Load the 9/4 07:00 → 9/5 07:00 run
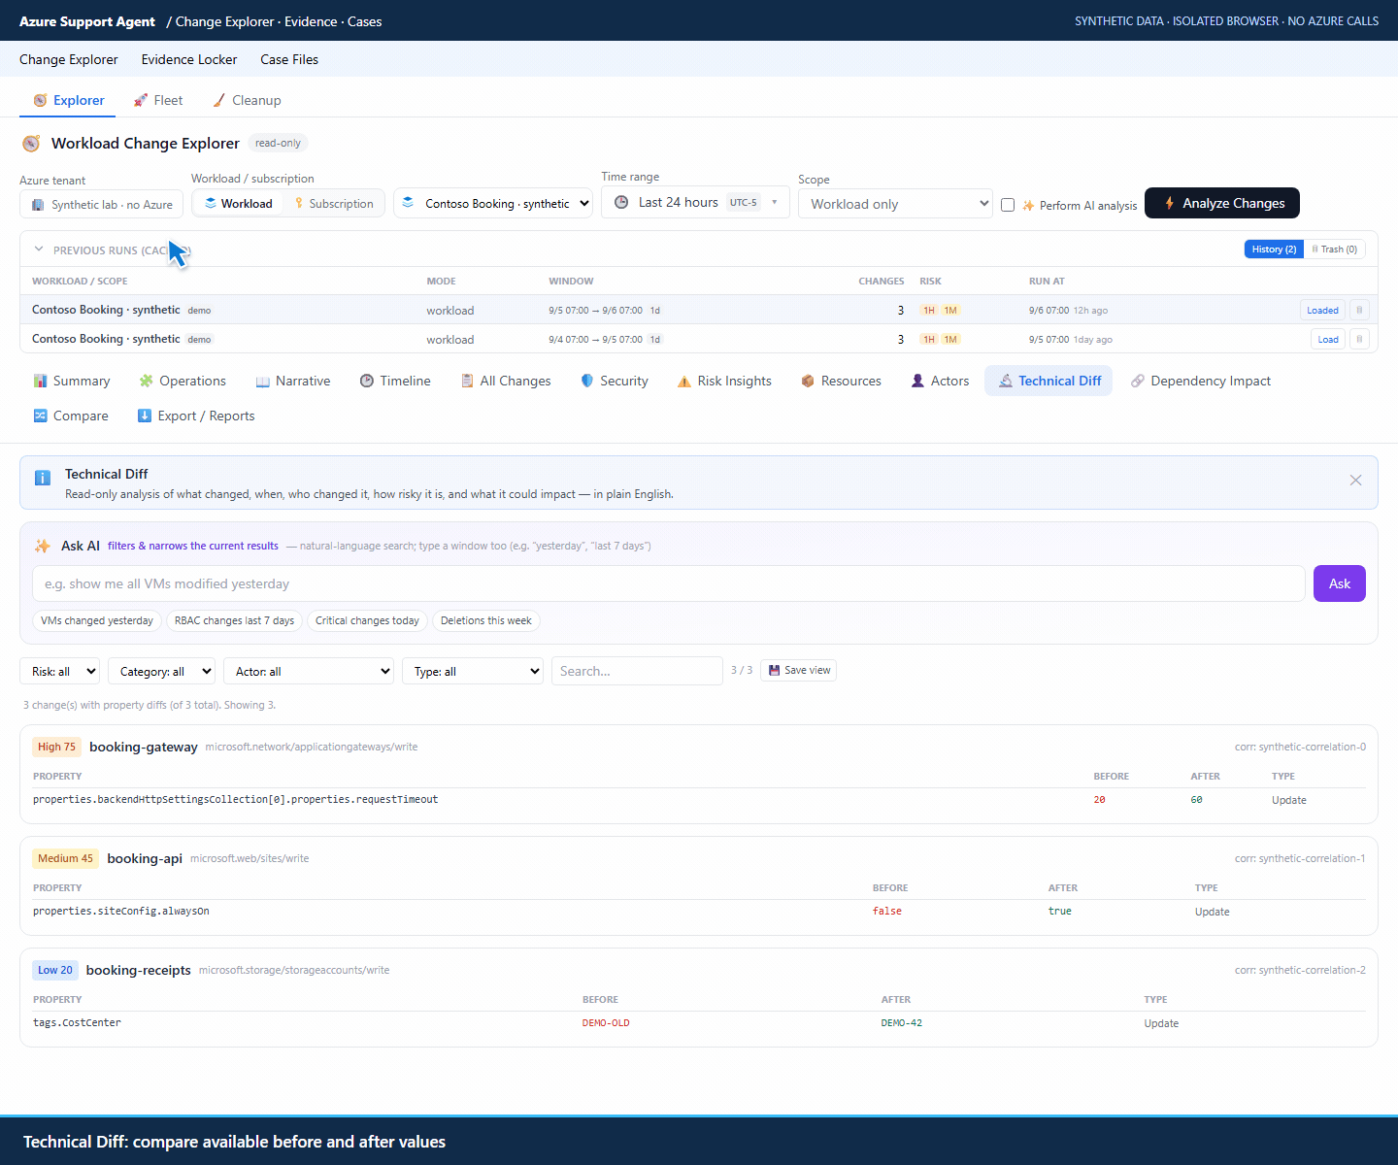 tap(1328, 340)
